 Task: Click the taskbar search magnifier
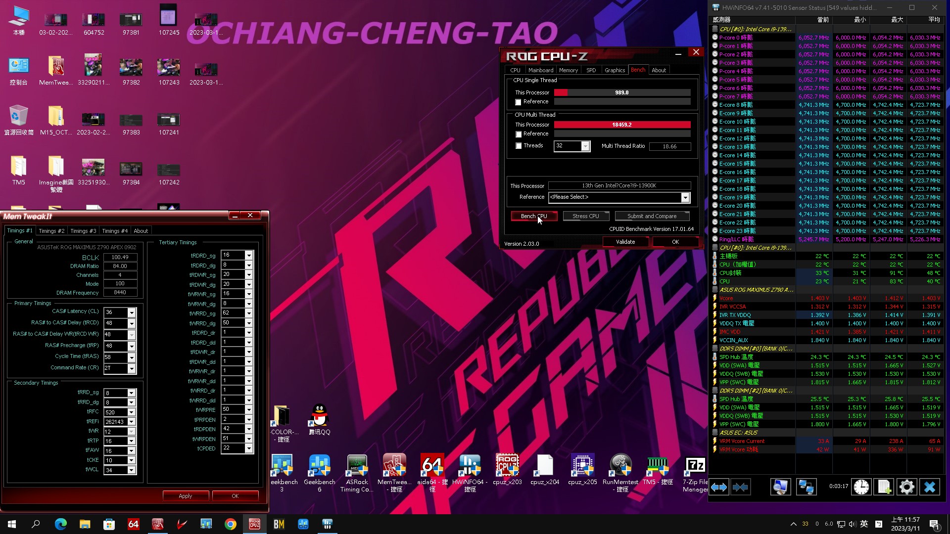coord(36,524)
